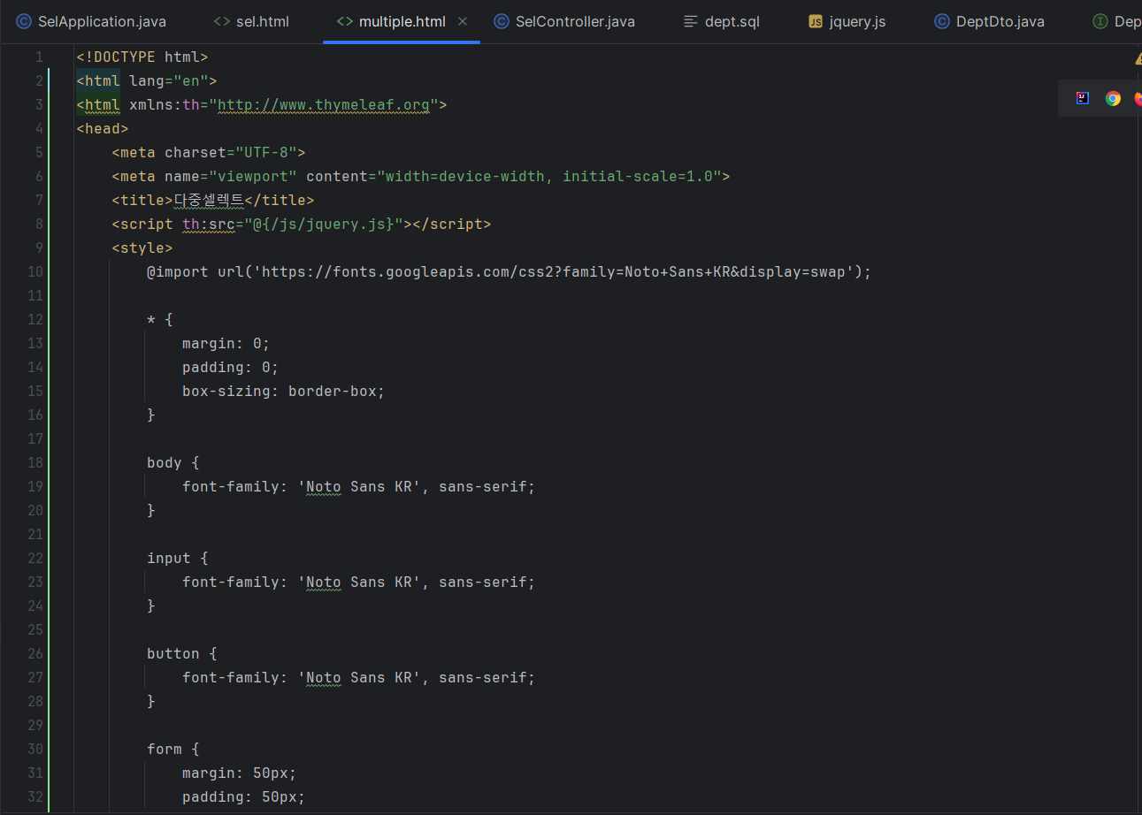This screenshot has height=815, width=1142.
Task: Click the @{/js/jquery.js} script source path
Action: tap(324, 225)
